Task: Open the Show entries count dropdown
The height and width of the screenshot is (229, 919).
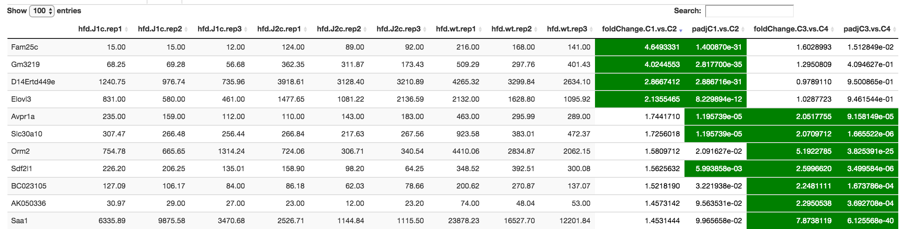Action: pyautogui.click(x=41, y=11)
